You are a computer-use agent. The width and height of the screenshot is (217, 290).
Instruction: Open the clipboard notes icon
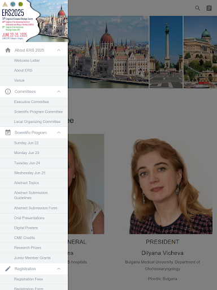tap(209, 8)
